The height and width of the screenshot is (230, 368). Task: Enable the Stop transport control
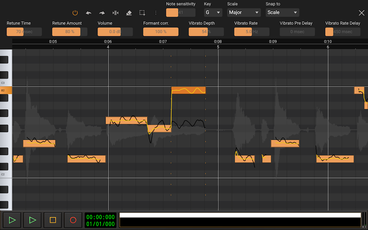click(x=52, y=220)
